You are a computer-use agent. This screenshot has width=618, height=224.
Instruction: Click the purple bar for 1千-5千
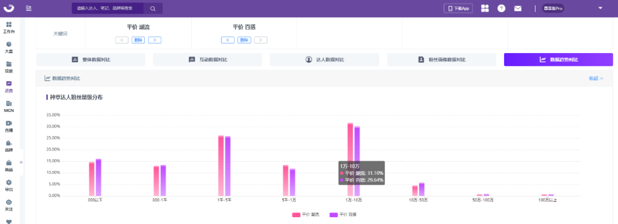(x=228, y=166)
